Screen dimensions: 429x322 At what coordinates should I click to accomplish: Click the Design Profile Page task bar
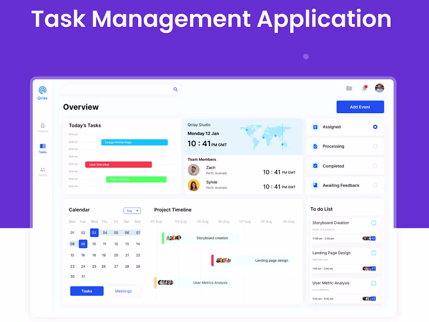tap(134, 142)
